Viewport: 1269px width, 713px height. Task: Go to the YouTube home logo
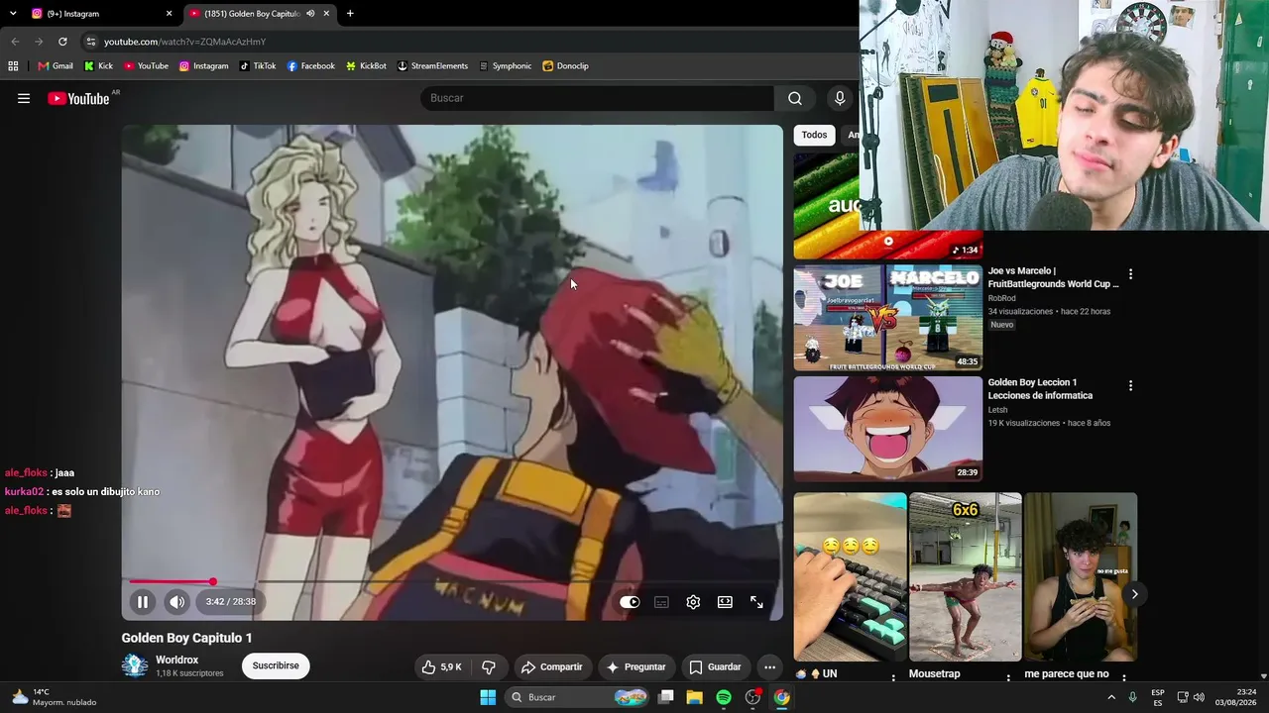pyautogui.click(x=79, y=98)
